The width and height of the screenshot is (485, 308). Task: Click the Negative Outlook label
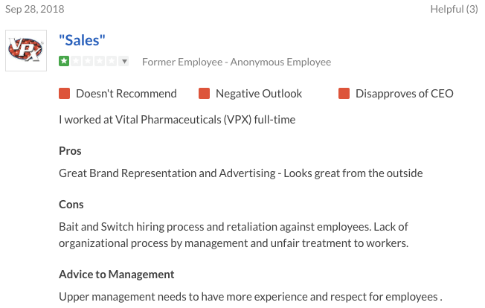point(259,94)
